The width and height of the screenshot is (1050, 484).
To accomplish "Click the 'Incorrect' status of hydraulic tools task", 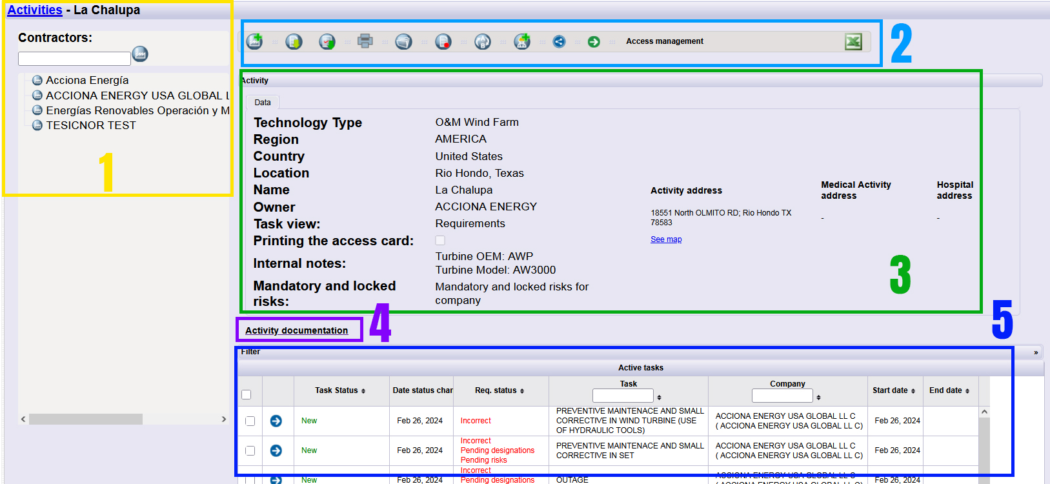I will point(476,421).
